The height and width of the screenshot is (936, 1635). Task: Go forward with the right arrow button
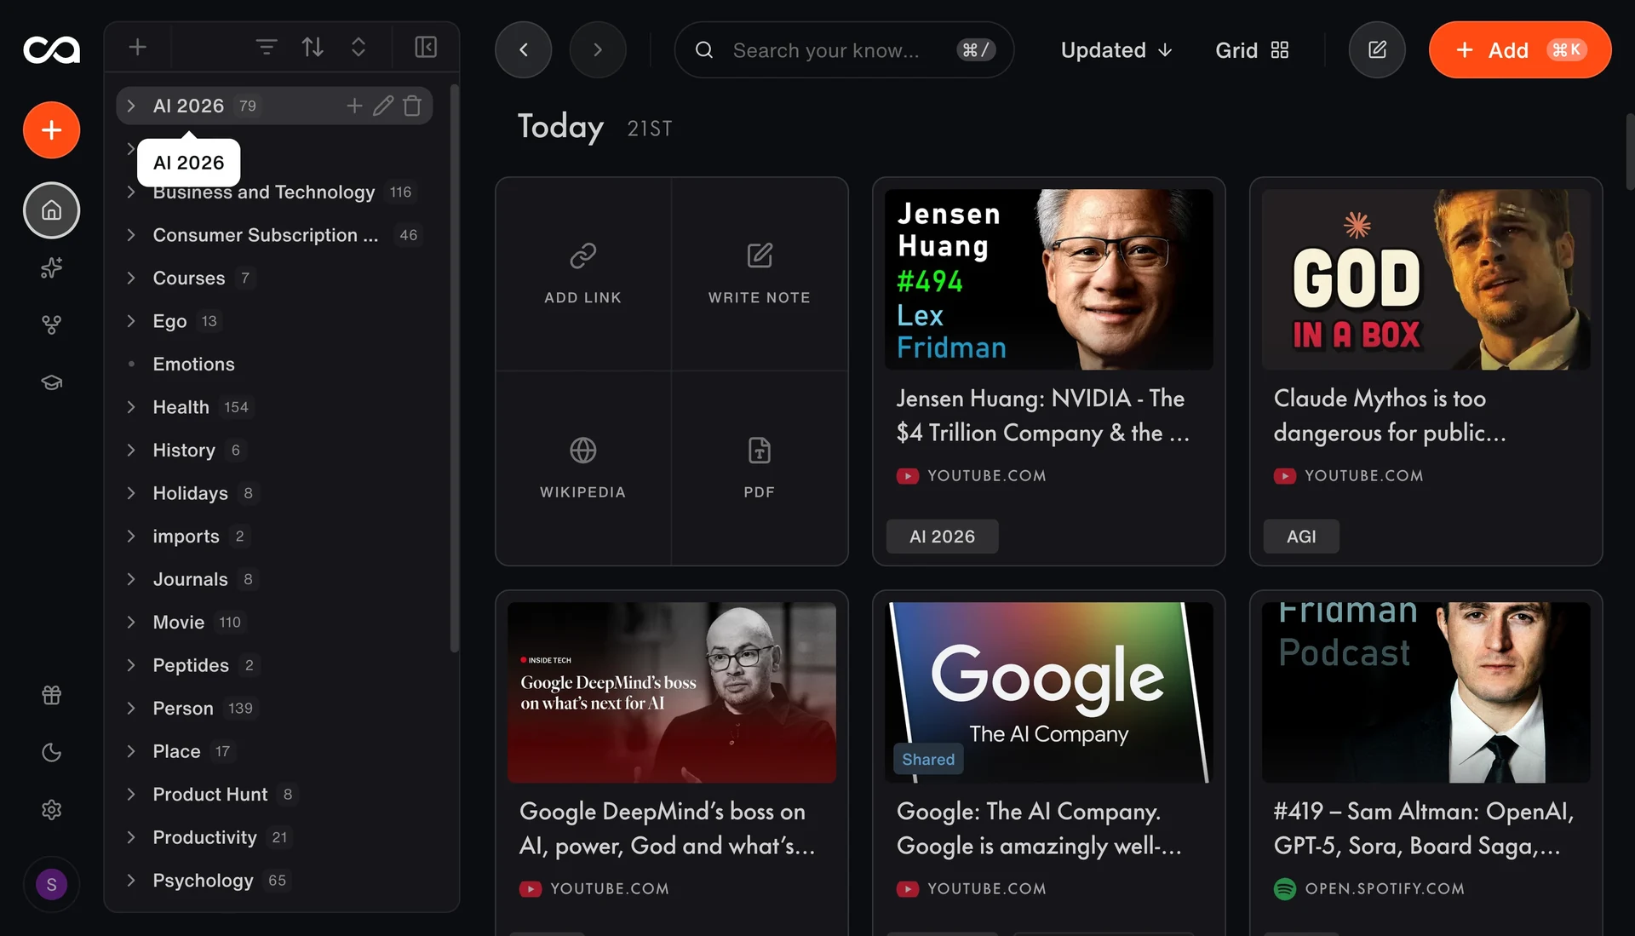598,50
